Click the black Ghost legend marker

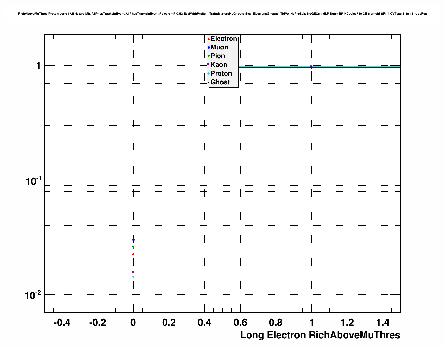point(209,82)
